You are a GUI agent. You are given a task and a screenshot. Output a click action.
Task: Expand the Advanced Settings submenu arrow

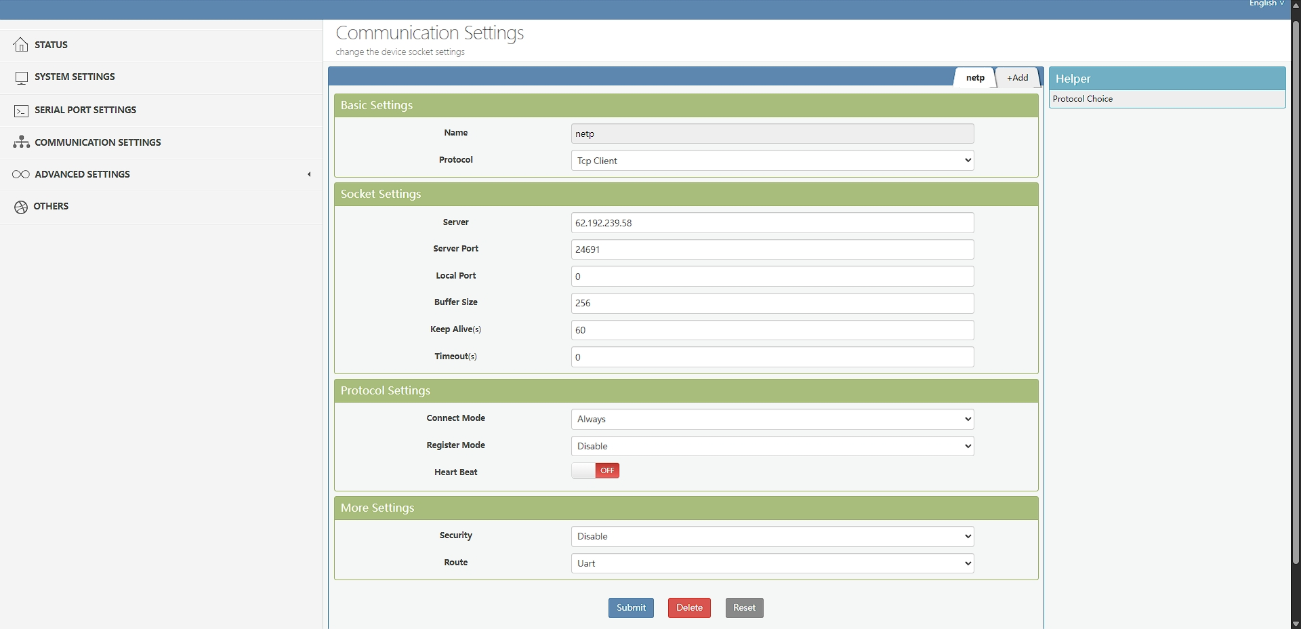(309, 174)
